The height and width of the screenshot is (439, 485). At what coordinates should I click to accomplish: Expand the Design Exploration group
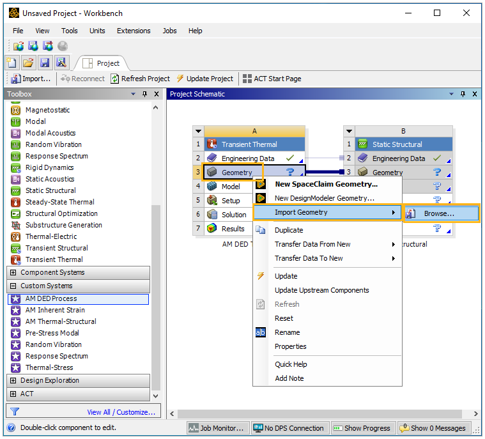point(13,380)
